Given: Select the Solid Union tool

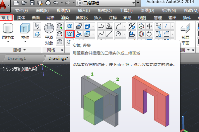Looking at the screenshot, I should 70,26.
